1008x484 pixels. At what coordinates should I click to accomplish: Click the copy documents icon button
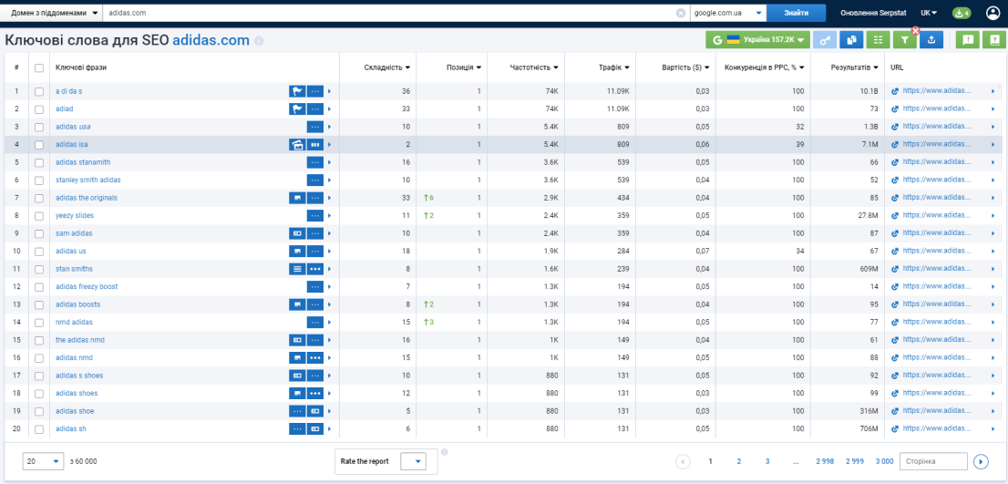[x=852, y=40]
